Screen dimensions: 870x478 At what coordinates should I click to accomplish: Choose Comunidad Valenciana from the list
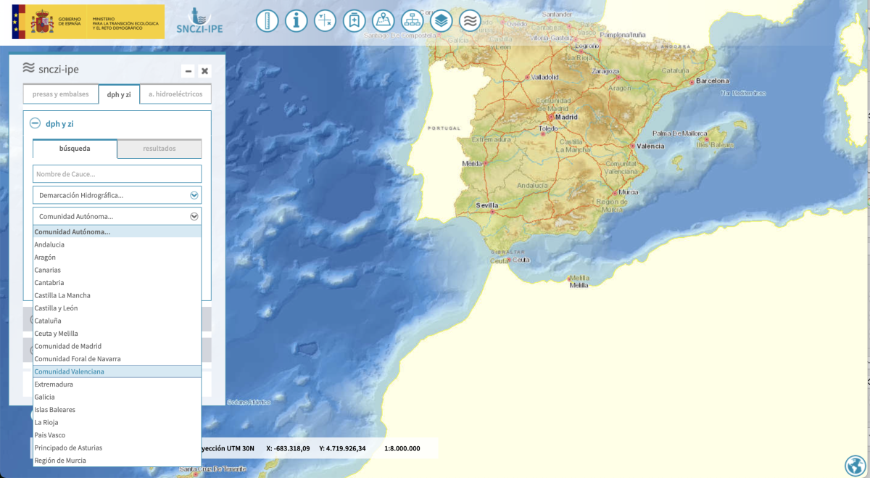pos(70,371)
